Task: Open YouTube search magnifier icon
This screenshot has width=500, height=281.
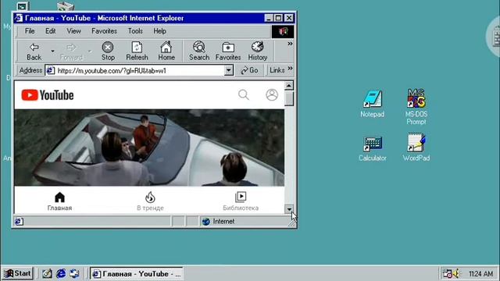Action: (x=244, y=94)
